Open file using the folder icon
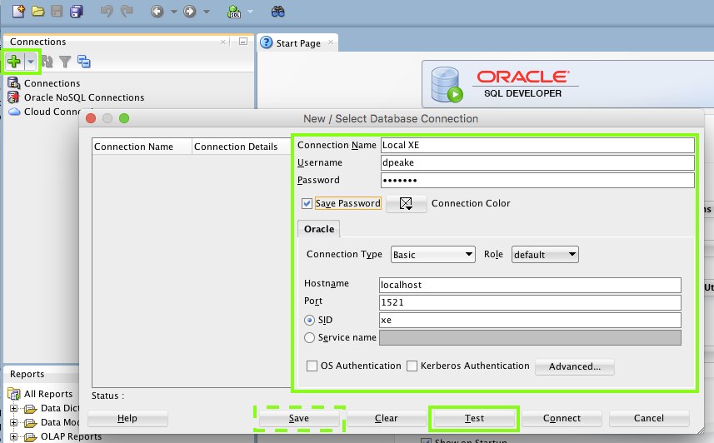The image size is (714, 443). [37, 11]
